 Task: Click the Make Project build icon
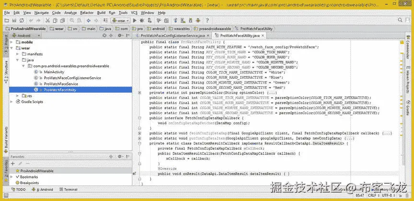point(106,20)
